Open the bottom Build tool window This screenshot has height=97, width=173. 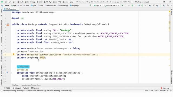[26, 88]
